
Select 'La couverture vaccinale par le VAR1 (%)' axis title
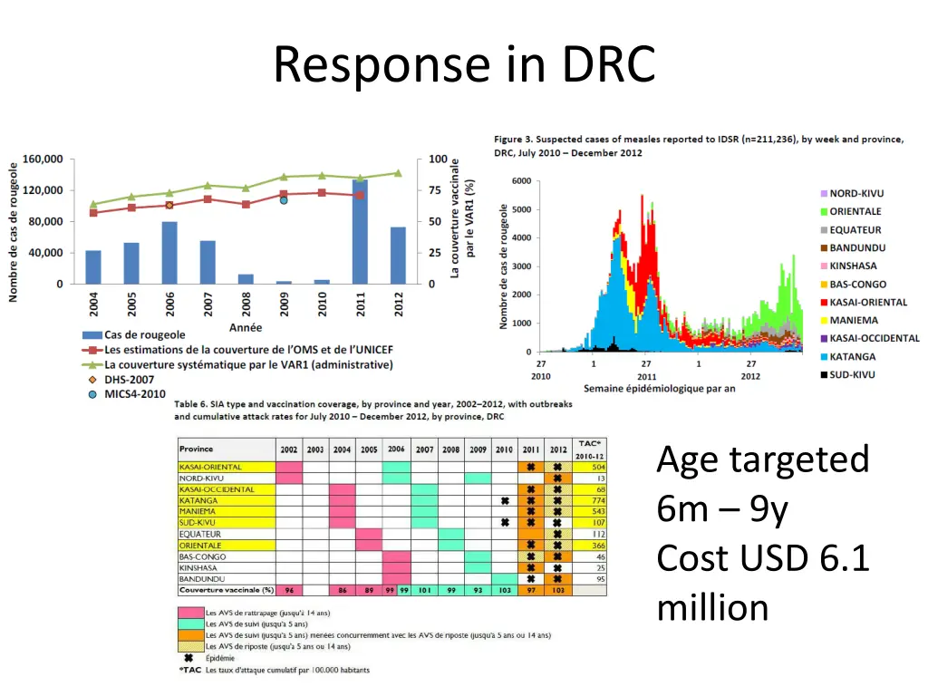coord(461,218)
